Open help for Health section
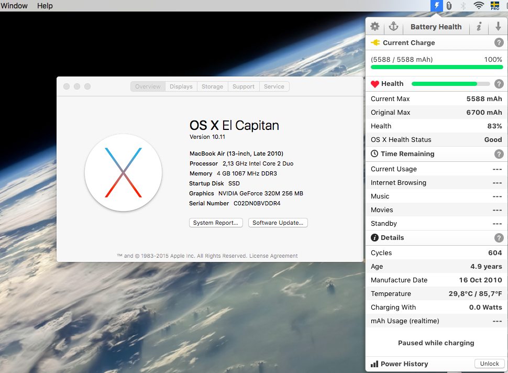The width and height of the screenshot is (508, 373). [x=499, y=84]
